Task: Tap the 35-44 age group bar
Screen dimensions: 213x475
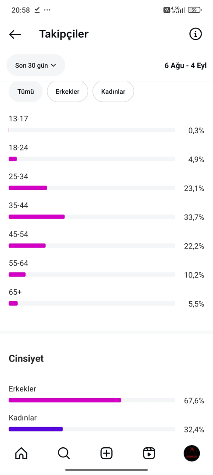Action: coord(92,216)
